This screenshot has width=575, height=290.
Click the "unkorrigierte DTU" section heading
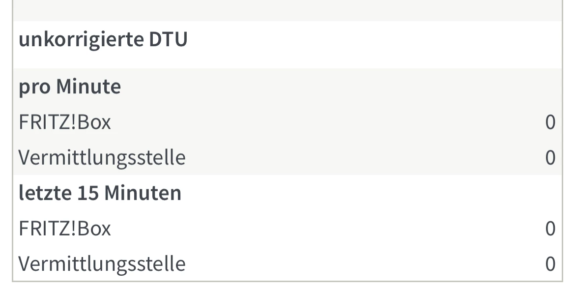click(103, 40)
